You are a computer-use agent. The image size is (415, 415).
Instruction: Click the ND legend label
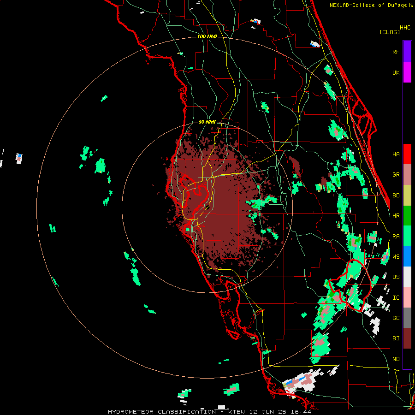click(x=396, y=359)
